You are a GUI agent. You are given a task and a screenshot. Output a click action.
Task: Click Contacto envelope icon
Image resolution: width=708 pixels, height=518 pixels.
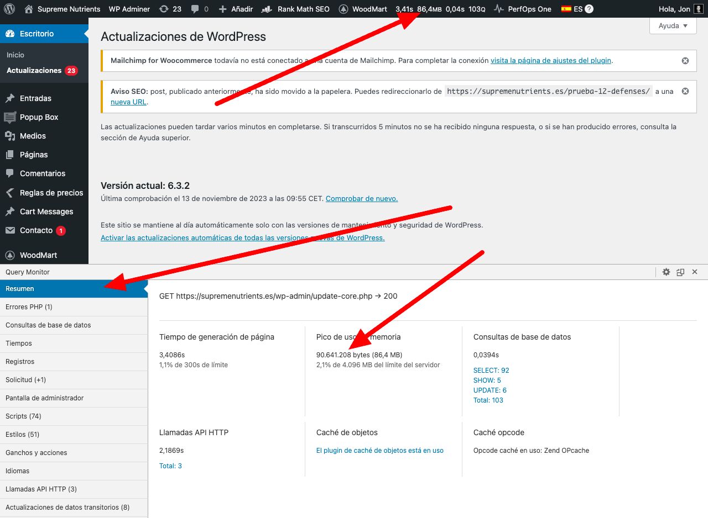(x=10, y=230)
